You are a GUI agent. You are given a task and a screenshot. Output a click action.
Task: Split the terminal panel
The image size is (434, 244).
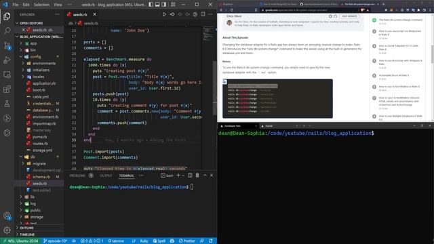click(190, 176)
